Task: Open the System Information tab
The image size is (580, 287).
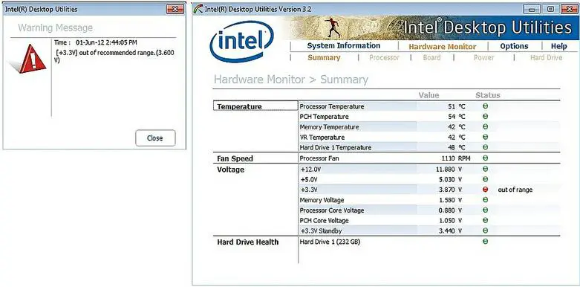Action: tap(344, 46)
